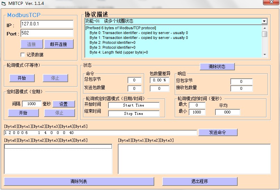Click the 最大 polling time field
This screenshot has width=280, height=190.
pyautogui.click(x=197, y=105)
